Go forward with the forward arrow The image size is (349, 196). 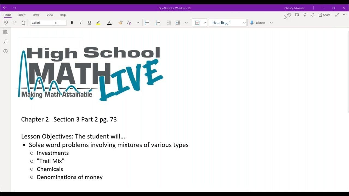pyautogui.click(x=14, y=8)
